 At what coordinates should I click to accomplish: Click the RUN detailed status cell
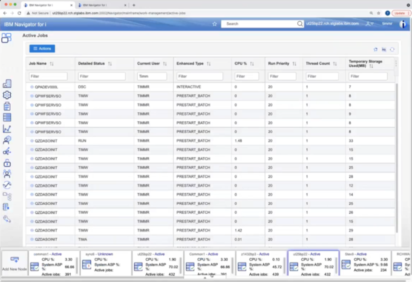point(82,141)
